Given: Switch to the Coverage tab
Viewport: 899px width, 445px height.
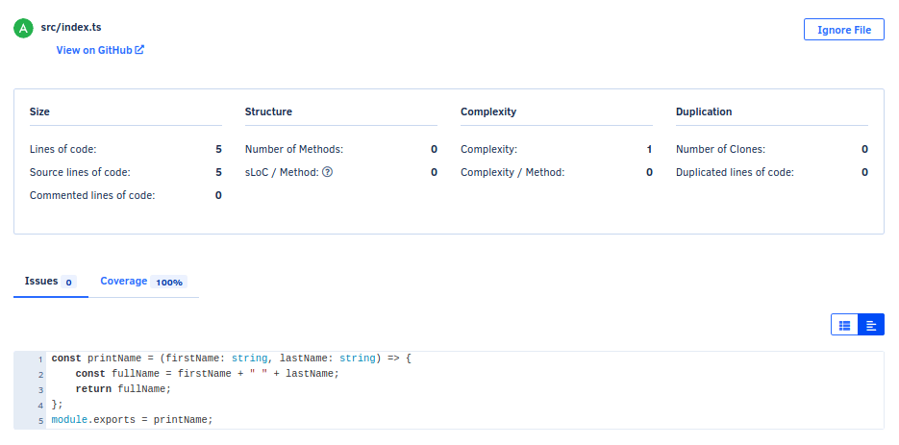Looking at the screenshot, I should pyautogui.click(x=124, y=282).
